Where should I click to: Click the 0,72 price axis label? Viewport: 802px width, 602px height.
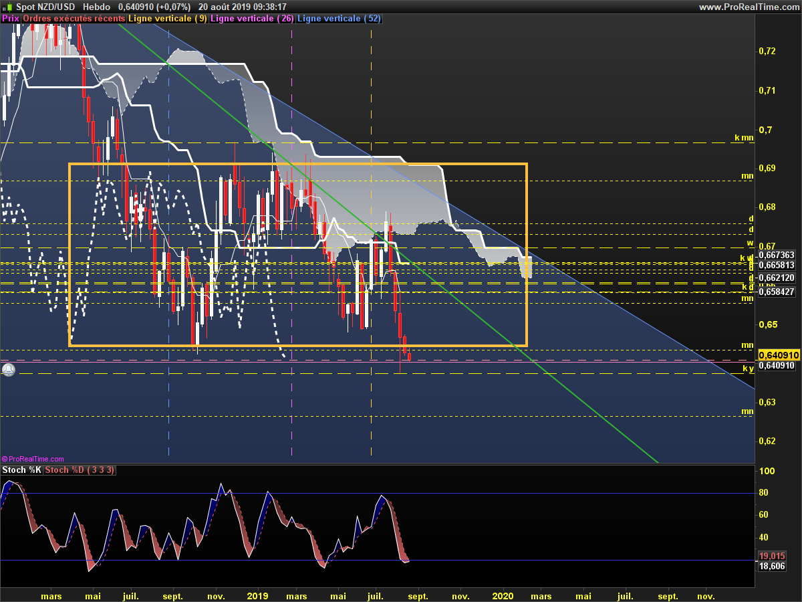pos(768,51)
